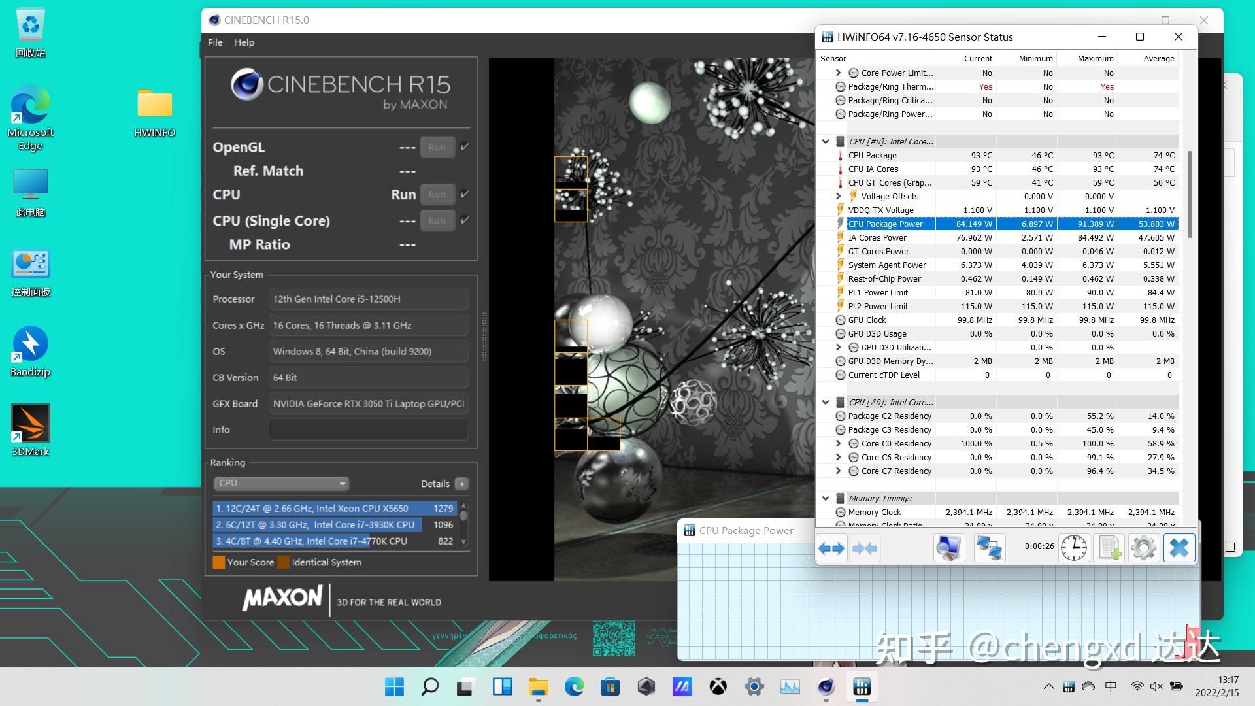Click the expand columns arrows button in HWiNFO
1255x706 pixels.
tap(831, 548)
